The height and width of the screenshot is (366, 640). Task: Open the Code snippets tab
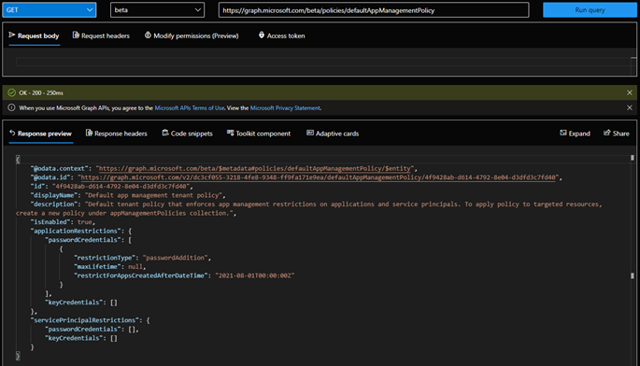188,134
